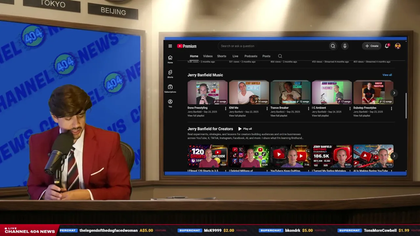Viewport: 420px width, 236px height.
Task: Open the YouTube hamburger guide menu
Action: point(170,46)
